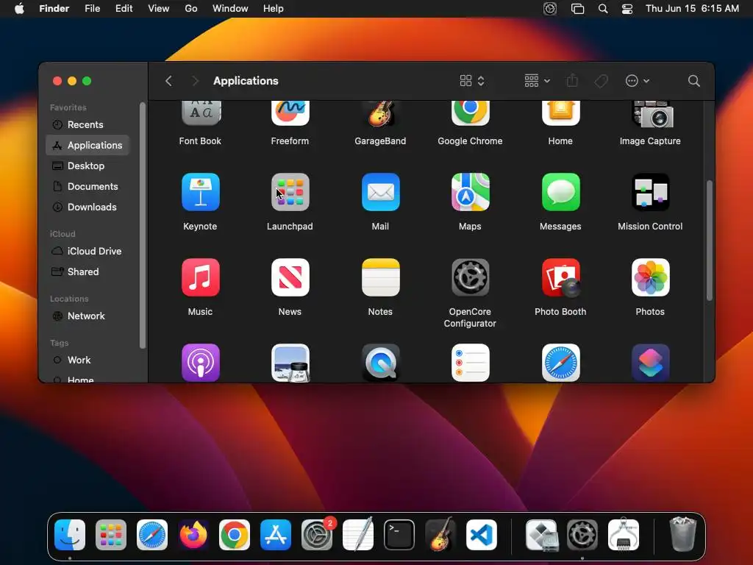Select iCloud Drive in the sidebar
Viewport: 753px width, 565px height.
point(88,252)
